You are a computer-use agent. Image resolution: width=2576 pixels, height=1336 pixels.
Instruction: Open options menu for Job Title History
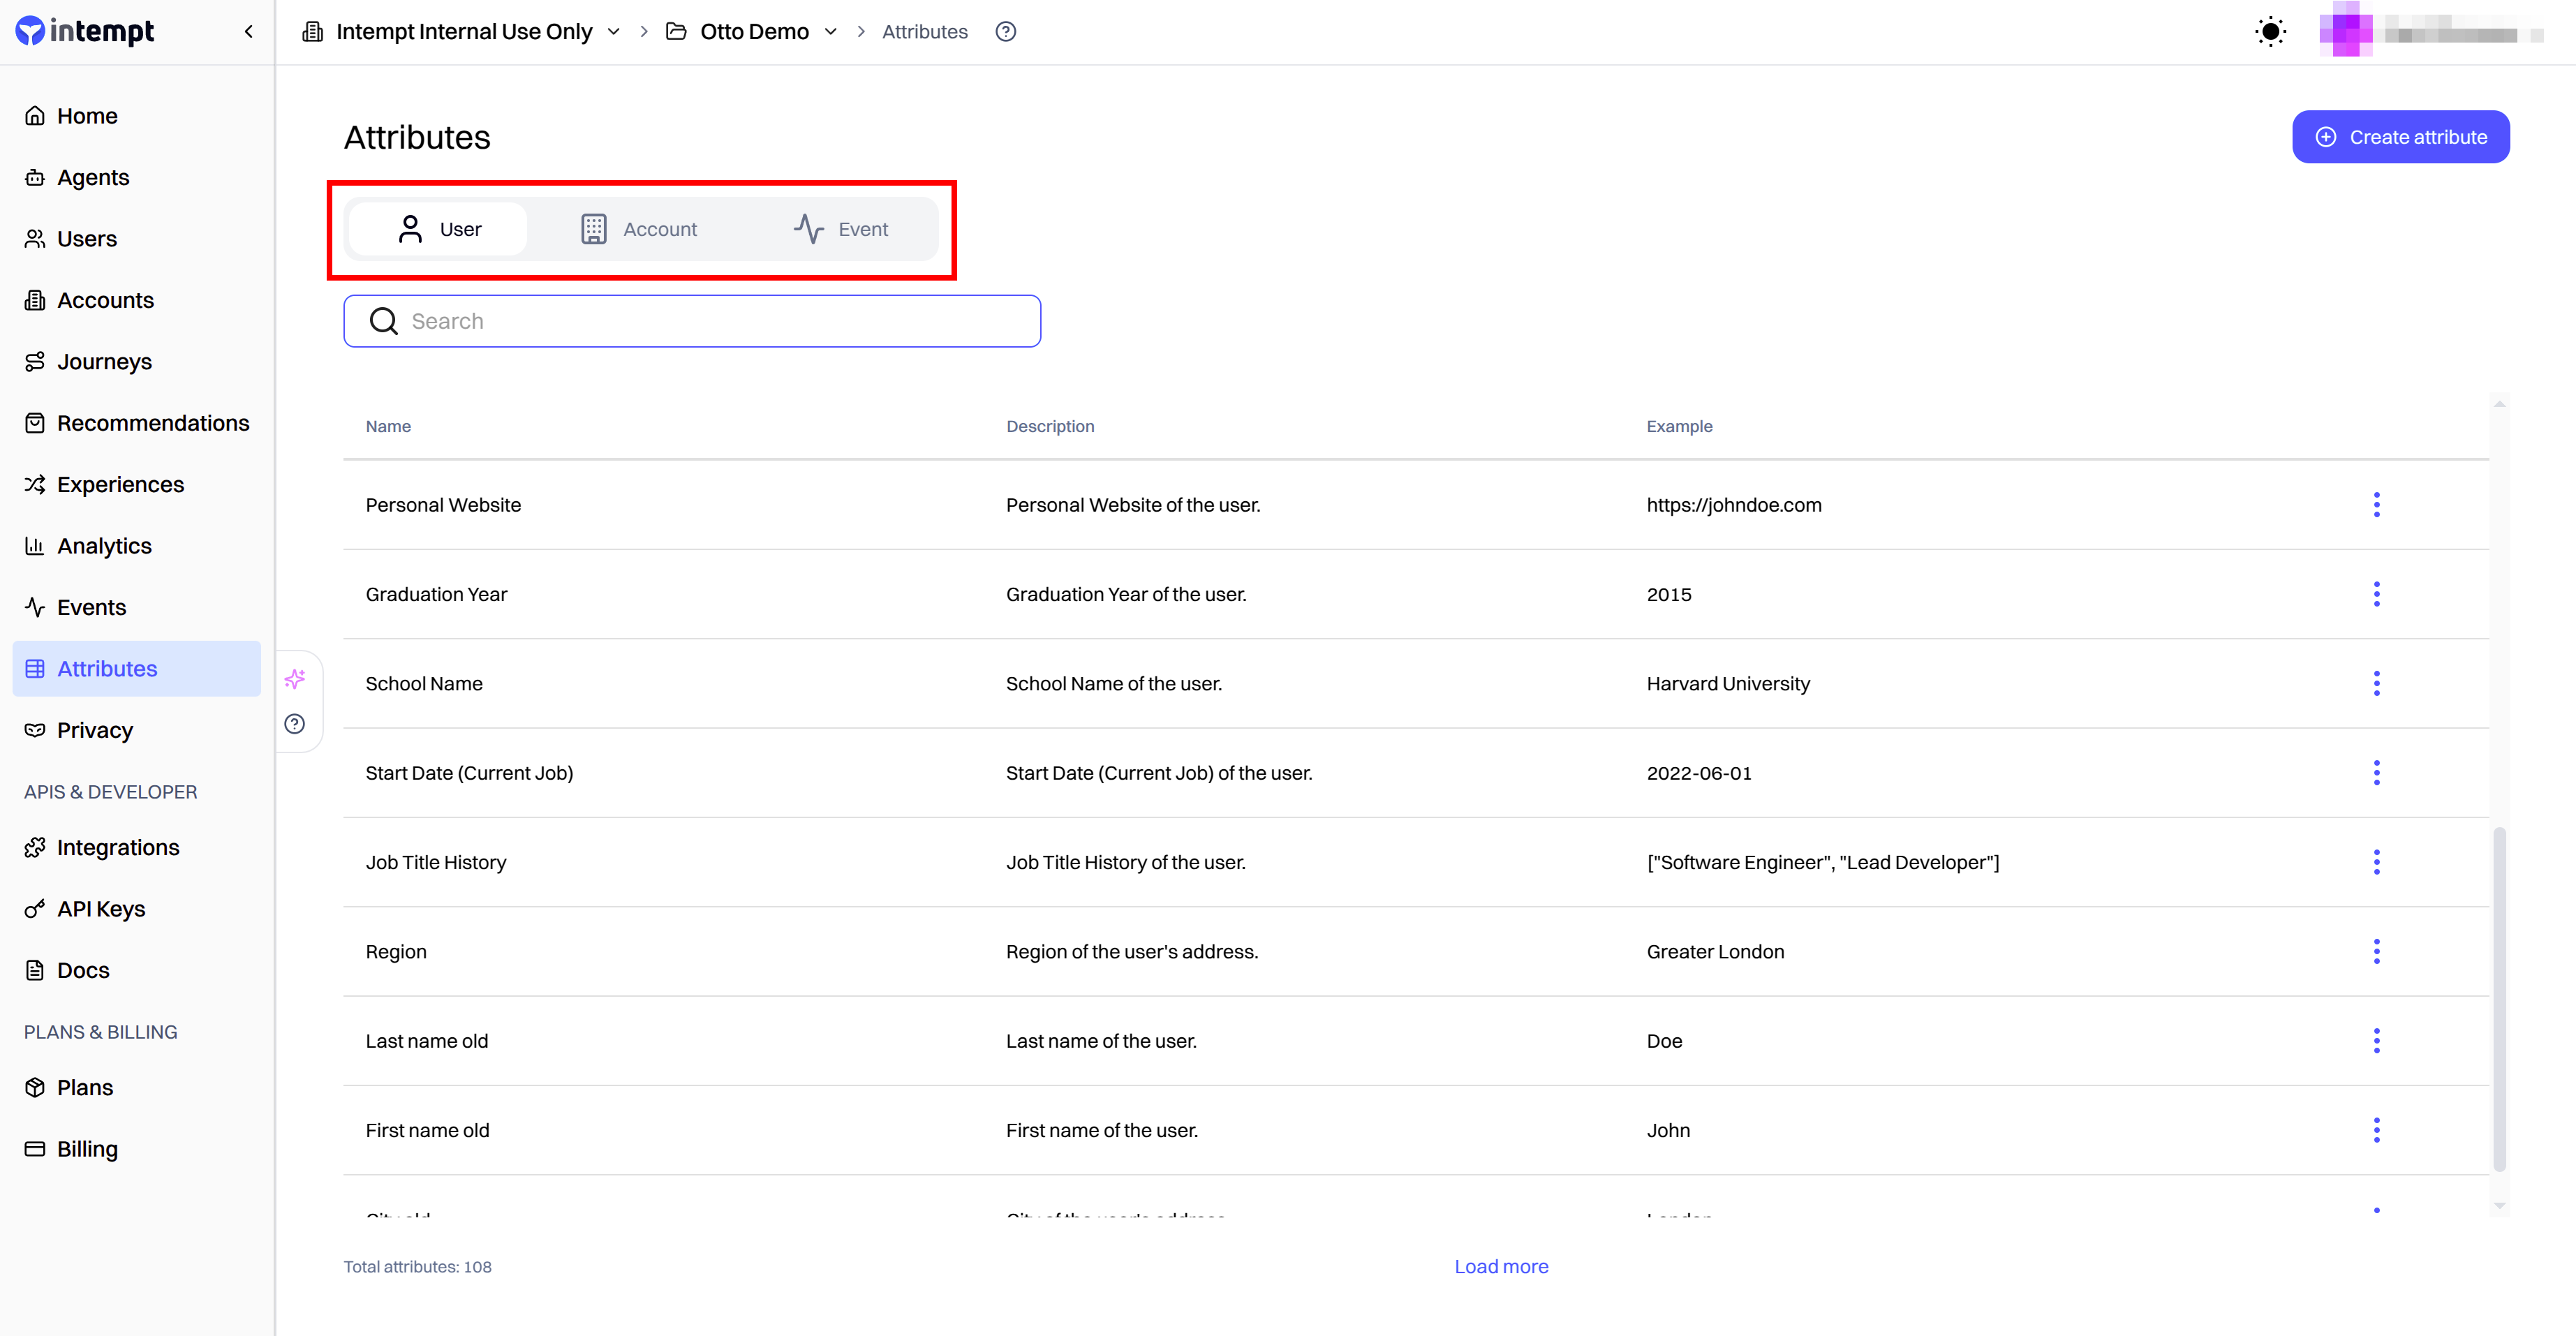[x=2377, y=862]
